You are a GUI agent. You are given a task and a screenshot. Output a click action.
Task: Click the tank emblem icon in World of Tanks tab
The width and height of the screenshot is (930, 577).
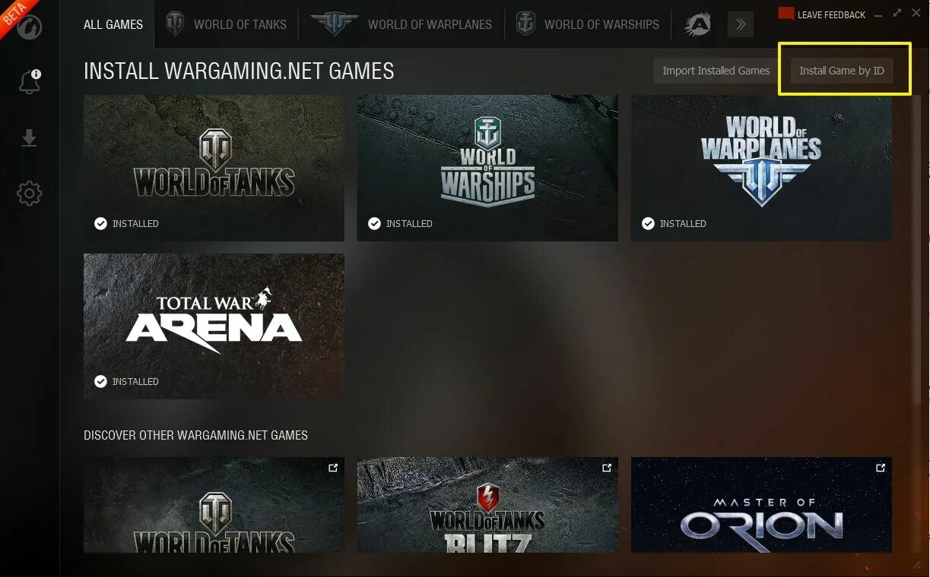(176, 24)
